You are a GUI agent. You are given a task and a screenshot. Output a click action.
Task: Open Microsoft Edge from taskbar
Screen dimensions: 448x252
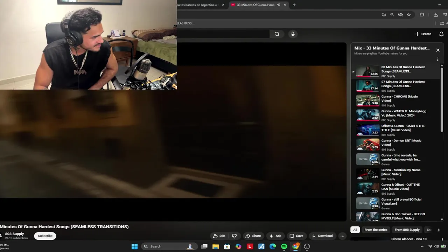click(x=273, y=246)
